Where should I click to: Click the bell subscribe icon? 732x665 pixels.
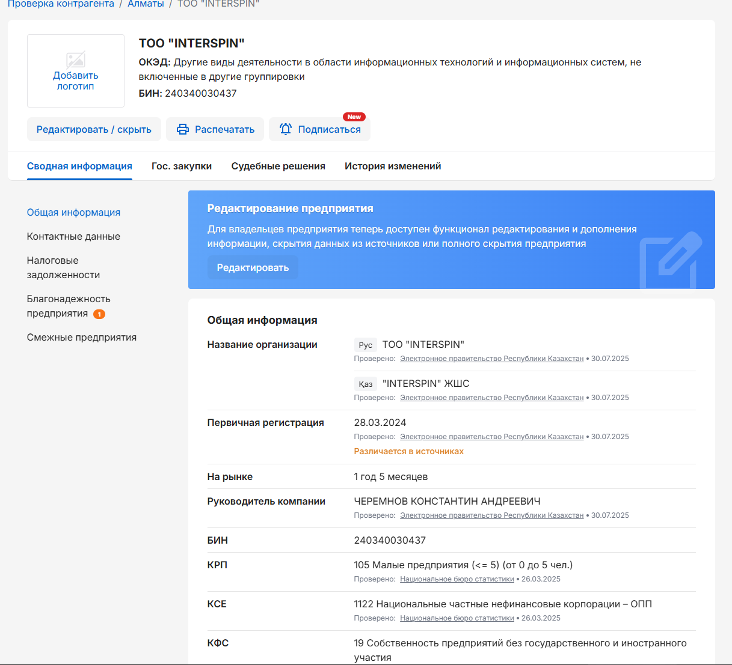pos(286,129)
